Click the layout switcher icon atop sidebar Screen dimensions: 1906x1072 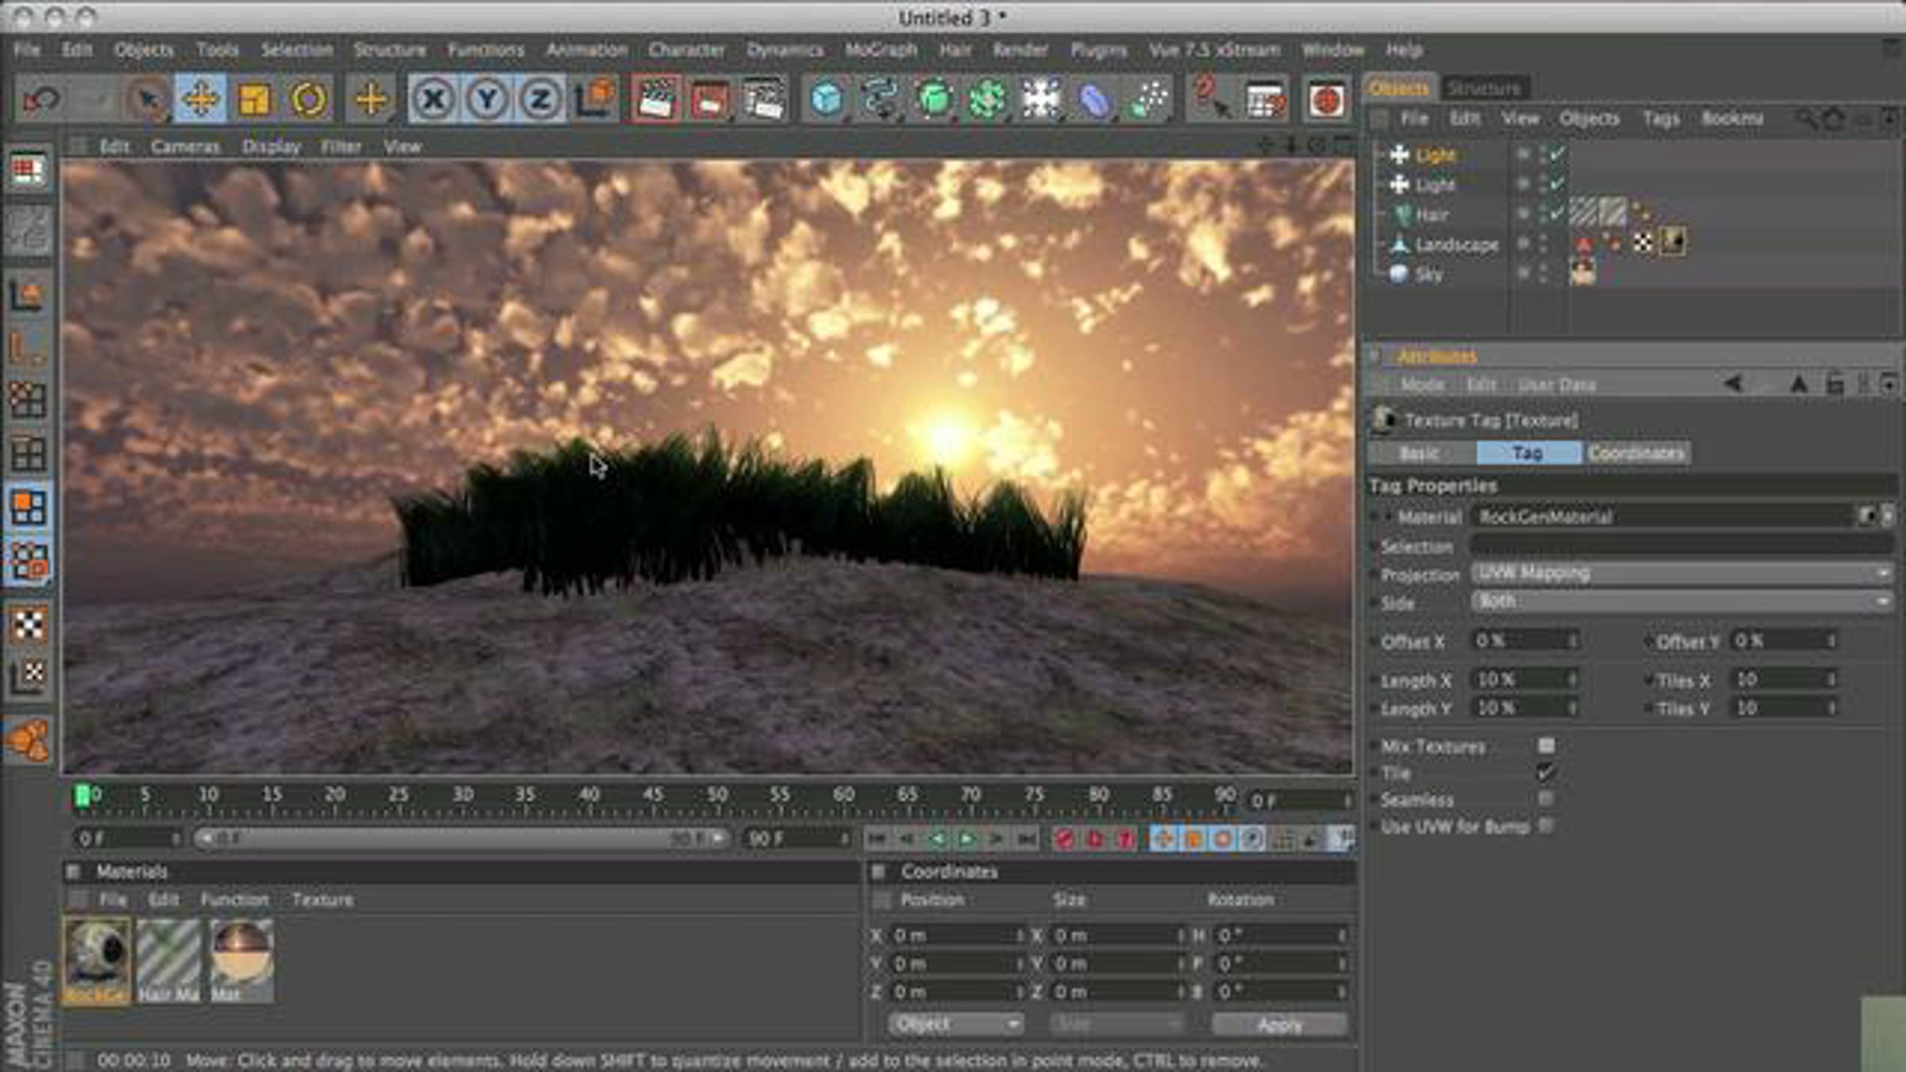pyautogui.click(x=29, y=170)
